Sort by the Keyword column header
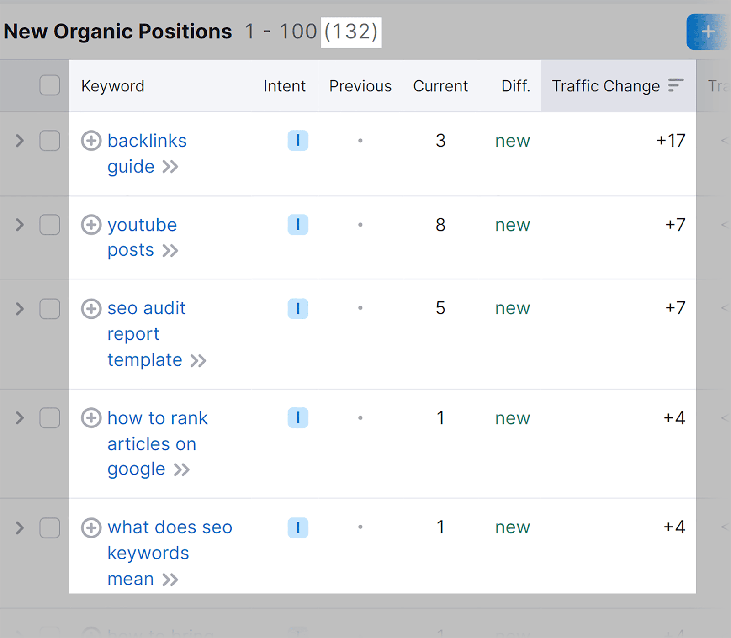This screenshot has height=638, width=731. tap(112, 86)
